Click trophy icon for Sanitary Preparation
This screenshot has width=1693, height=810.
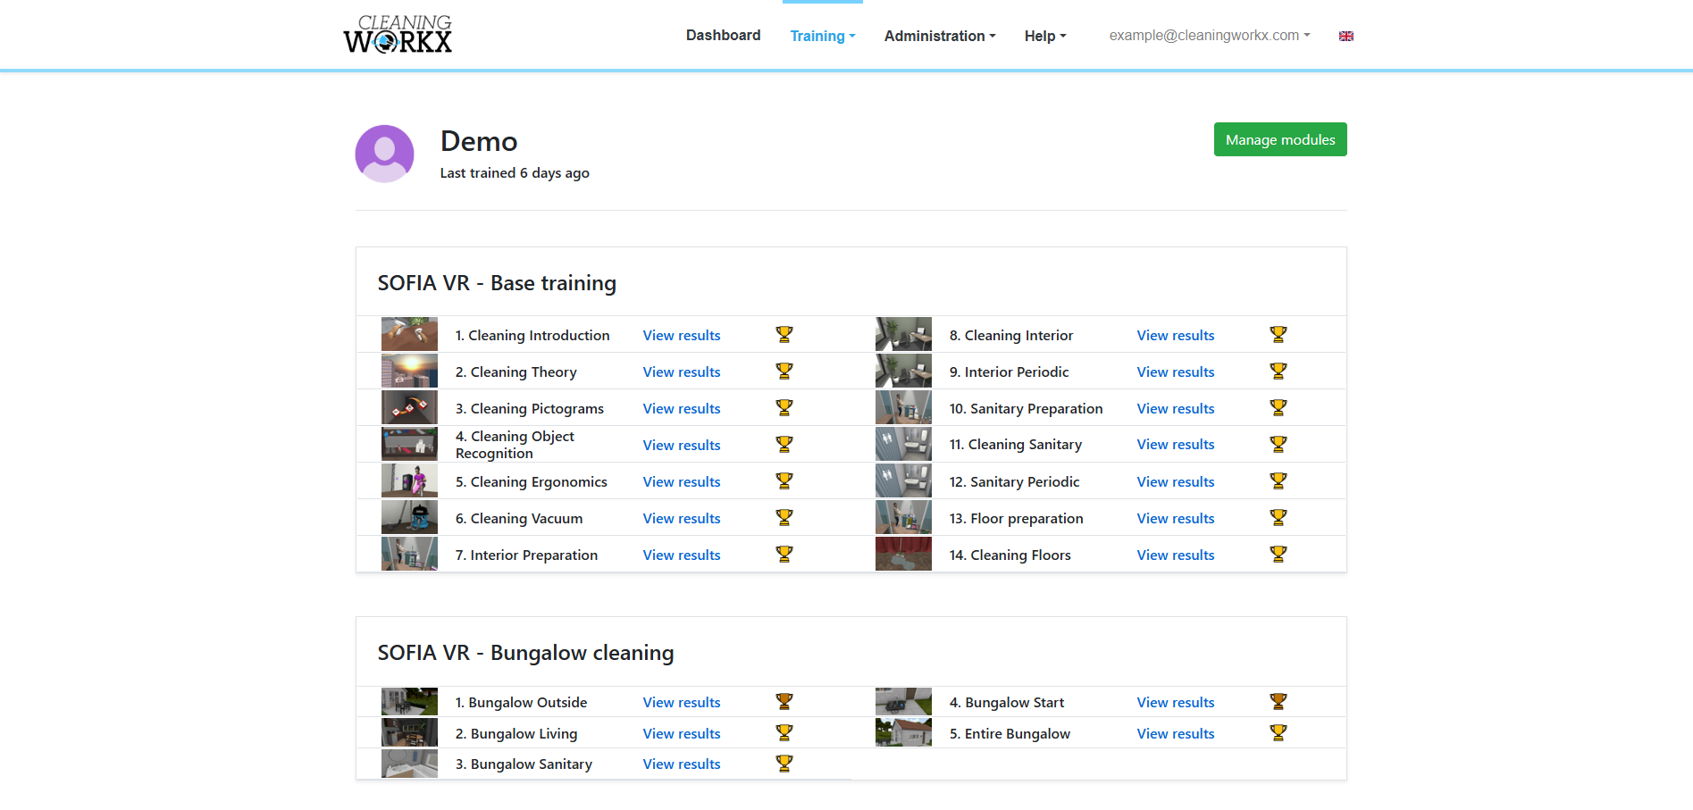point(1278,407)
